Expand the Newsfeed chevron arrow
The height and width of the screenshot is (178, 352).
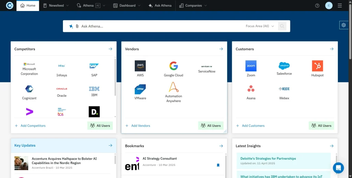(68, 6)
